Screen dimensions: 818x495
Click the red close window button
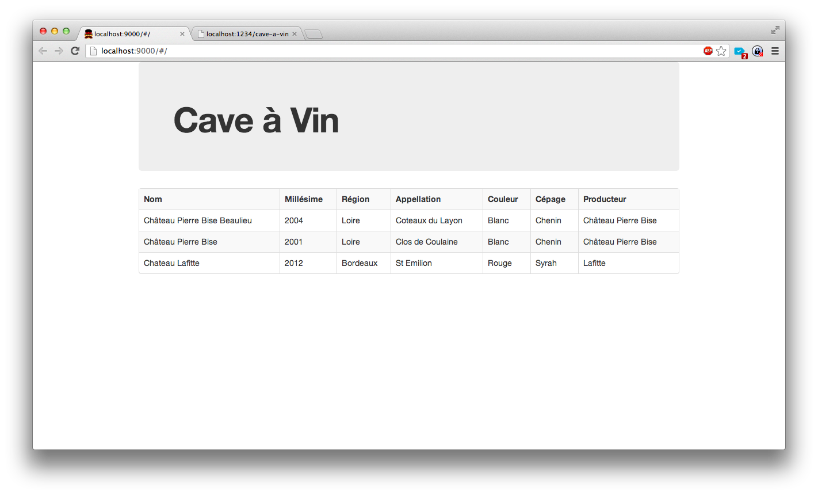(43, 31)
